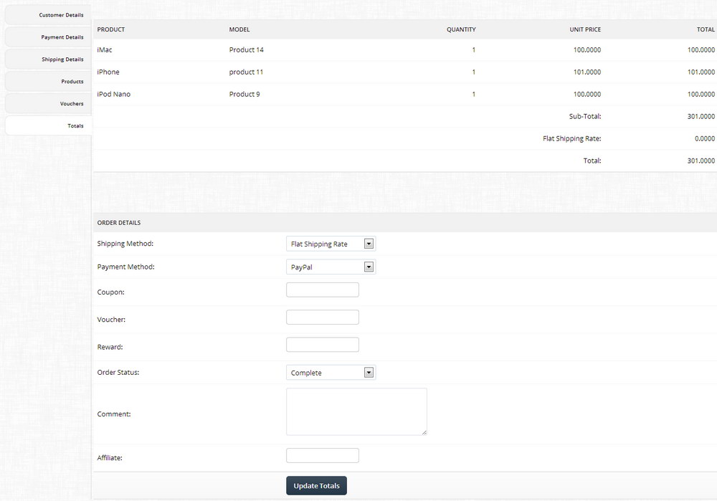Go to the Products tab
This screenshot has width=717, height=501.
pos(48,82)
